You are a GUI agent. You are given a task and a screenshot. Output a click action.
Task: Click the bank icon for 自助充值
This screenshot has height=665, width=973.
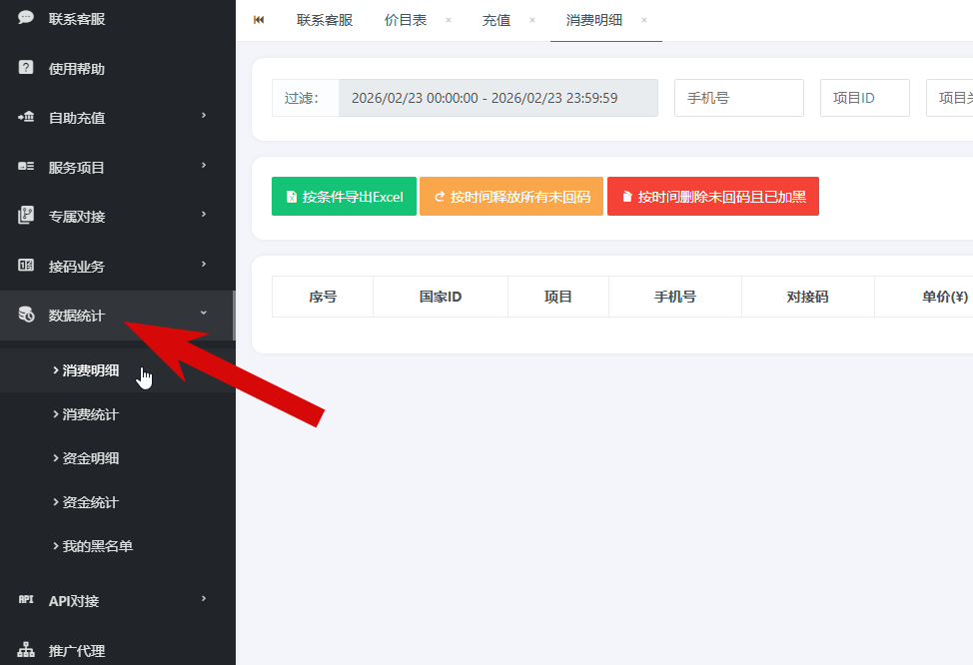point(25,117)
